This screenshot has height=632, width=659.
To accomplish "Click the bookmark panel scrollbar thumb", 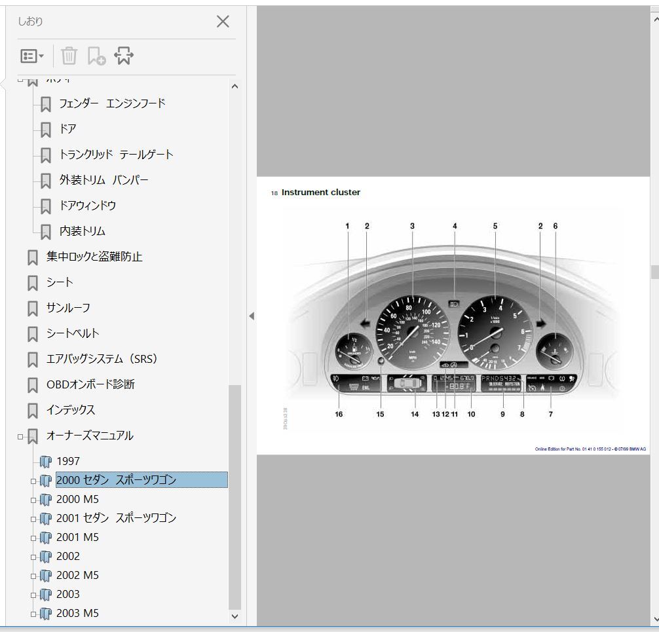I will click(235, 497).
